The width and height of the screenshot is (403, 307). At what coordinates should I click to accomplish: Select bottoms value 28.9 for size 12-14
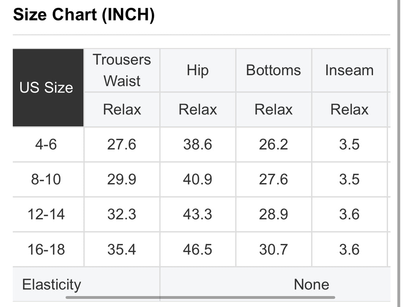pyautogui.click(x=274, y=214)
